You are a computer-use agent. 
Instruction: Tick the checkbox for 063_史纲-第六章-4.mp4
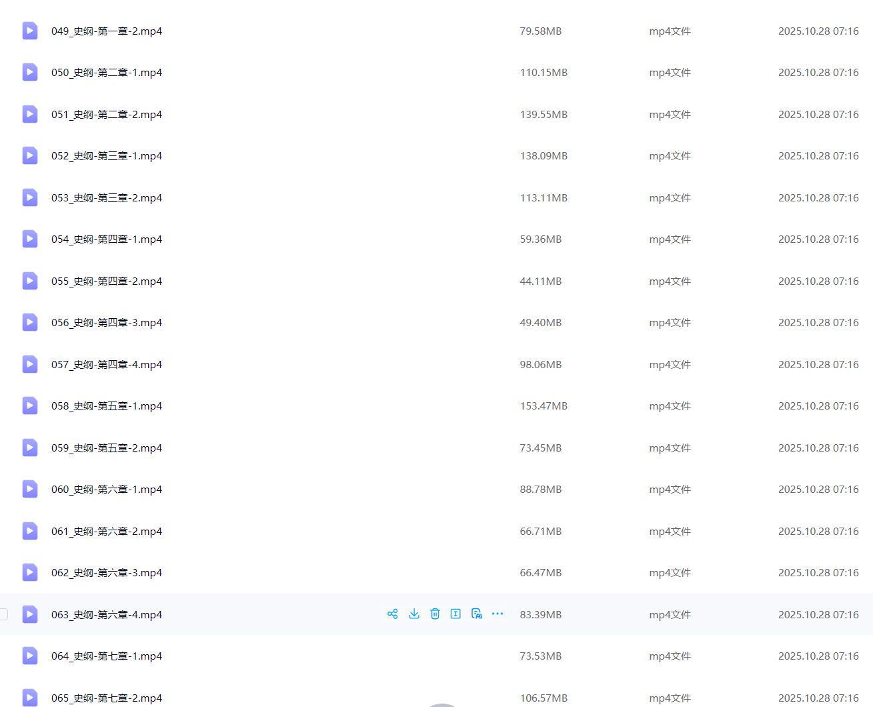(x=3, y=614)
